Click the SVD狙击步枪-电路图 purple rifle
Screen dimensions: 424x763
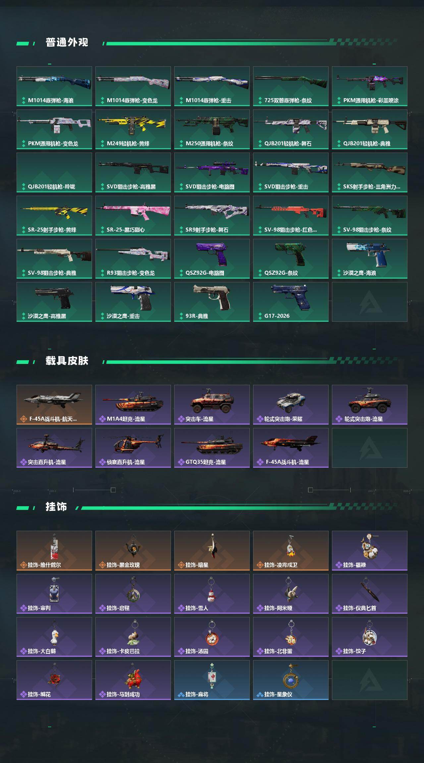[x=212, y=173]
